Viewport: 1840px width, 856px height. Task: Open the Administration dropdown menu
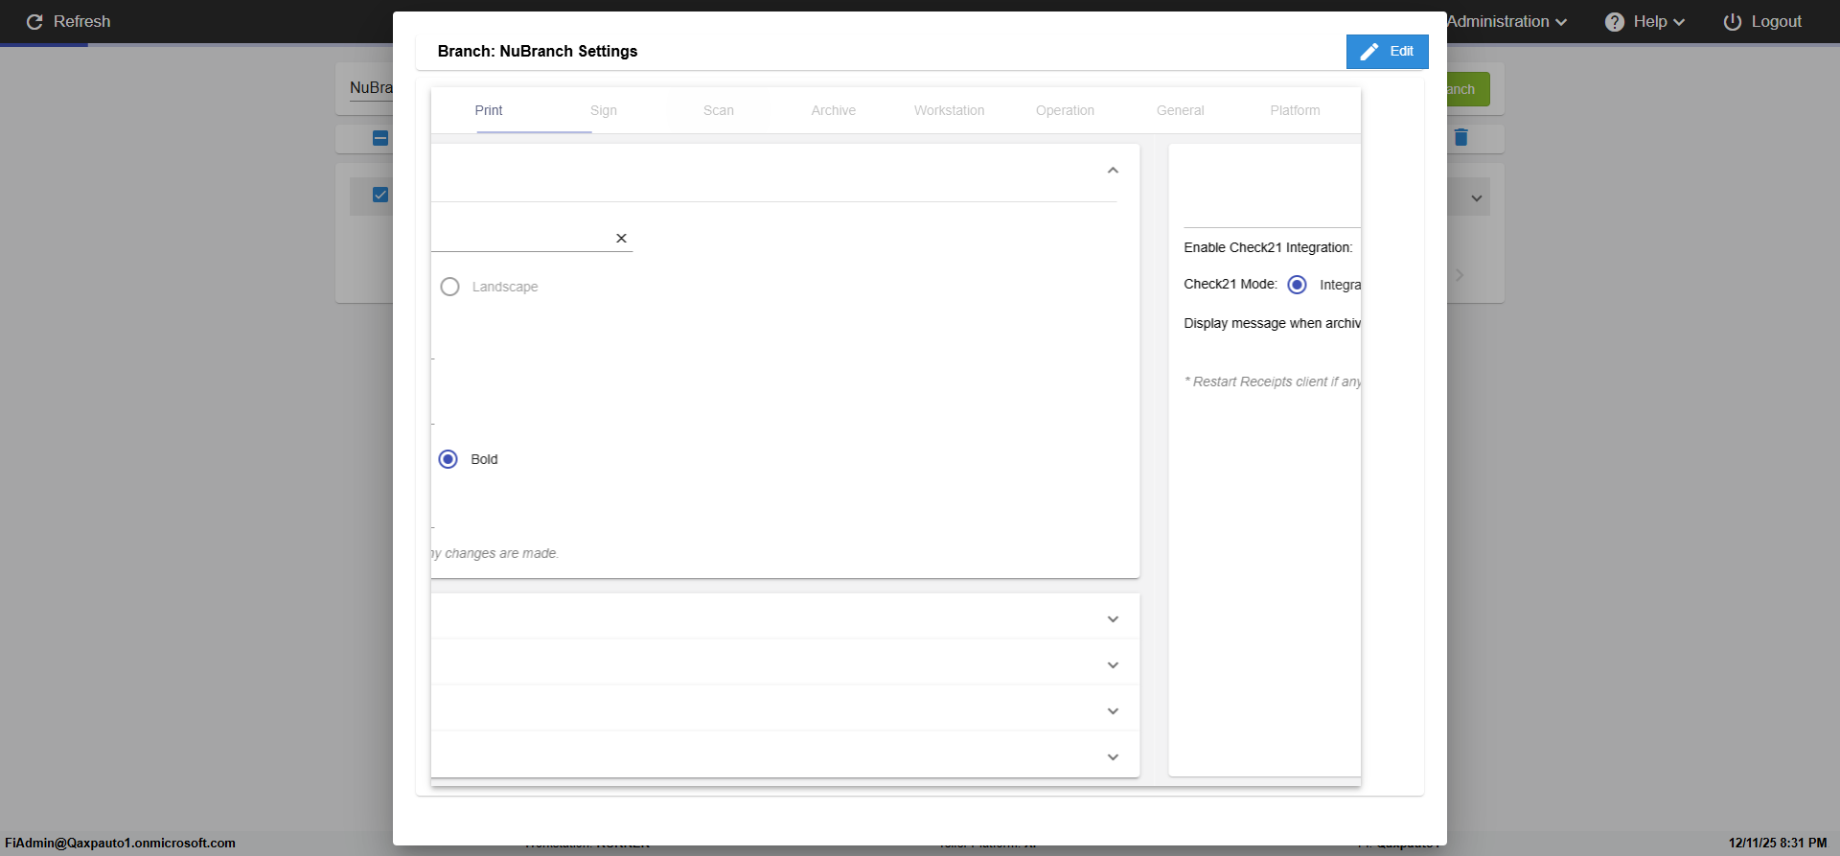pos(1506,22)
